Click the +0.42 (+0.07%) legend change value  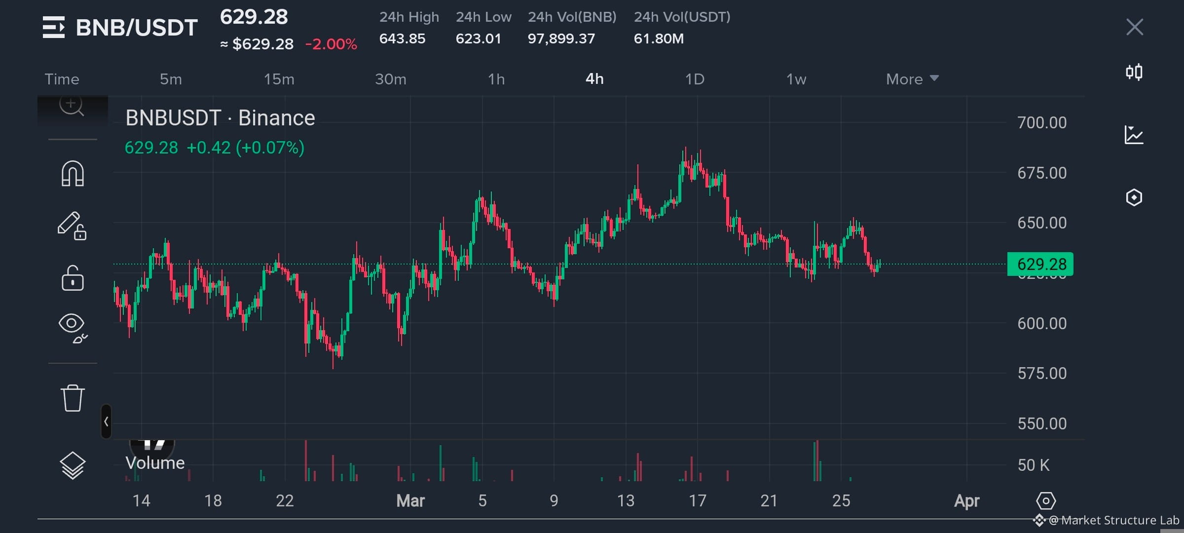tap(246, 148)
